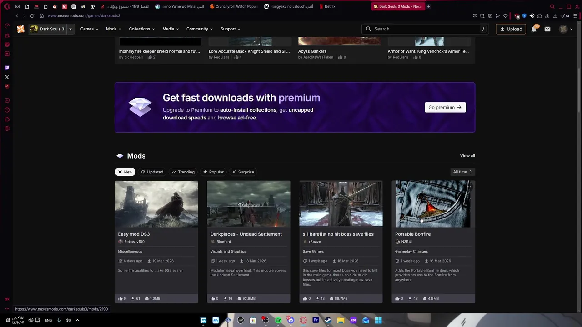Click the page vertical scrollbar
This screenshot has height=327, width=582.
(579, 91)
